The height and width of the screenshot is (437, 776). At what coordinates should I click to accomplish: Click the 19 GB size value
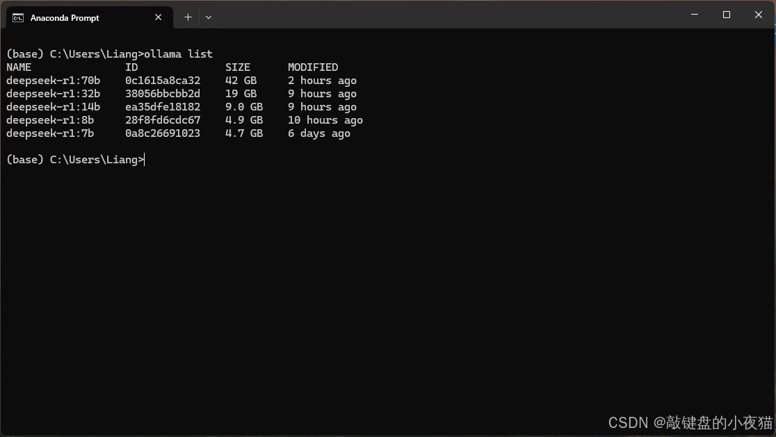(x=241, y=94)
